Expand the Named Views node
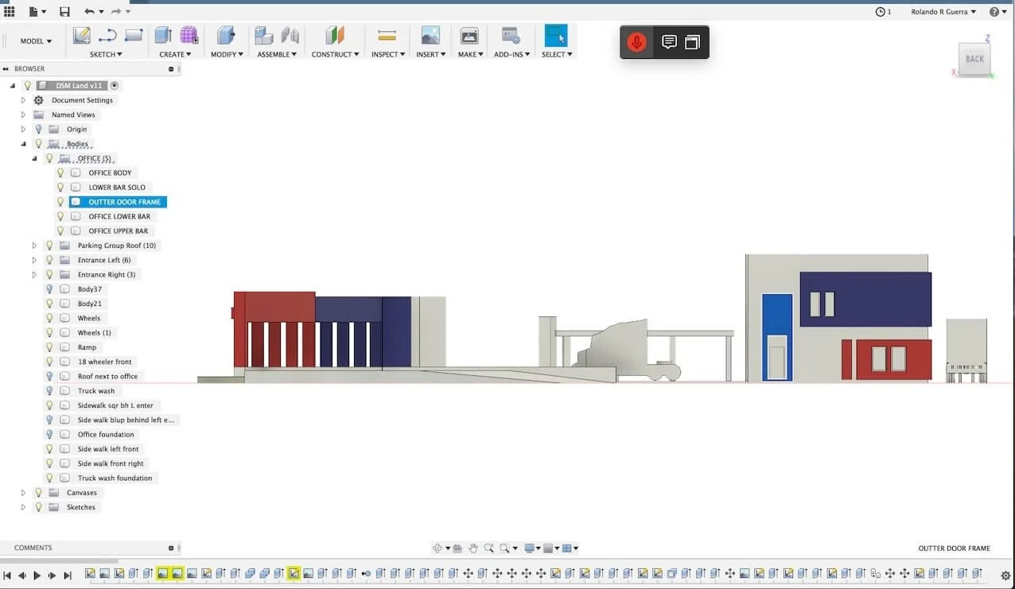Image resolution: width=1015 pixels, height=589 pixels. tap(23, 114)
